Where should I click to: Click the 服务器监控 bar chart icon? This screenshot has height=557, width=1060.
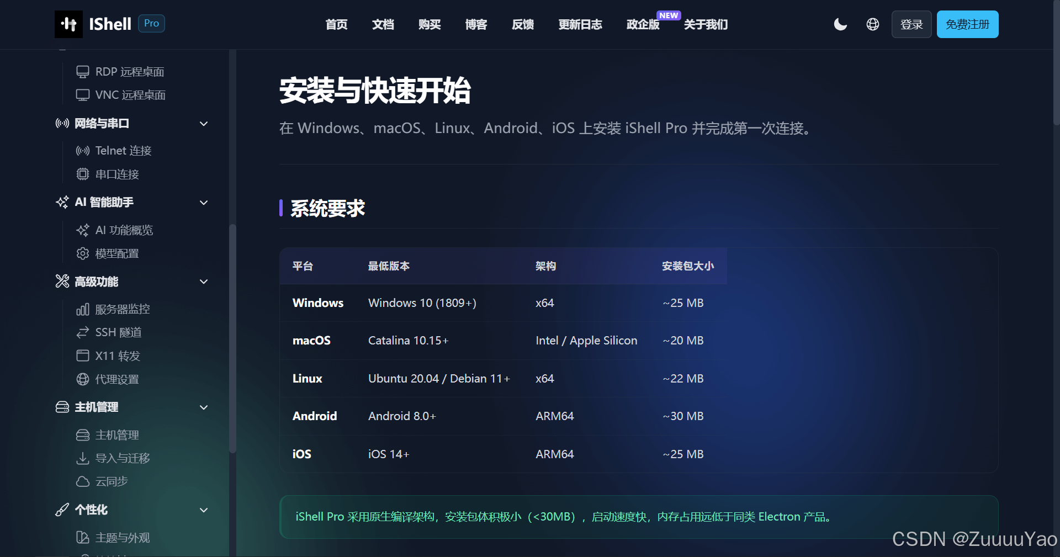coord(83,309)
